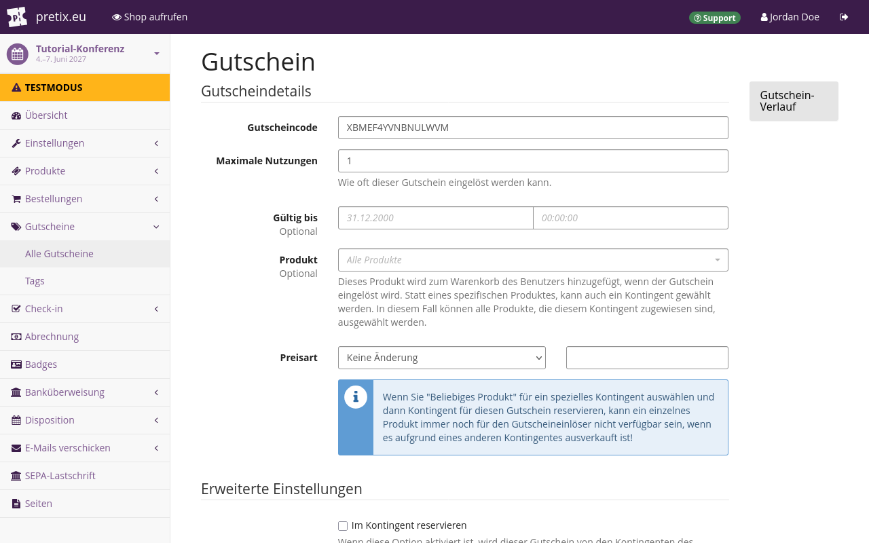Click the Seiten document icon
Screen dimensions: 869x543
(16, 504)
